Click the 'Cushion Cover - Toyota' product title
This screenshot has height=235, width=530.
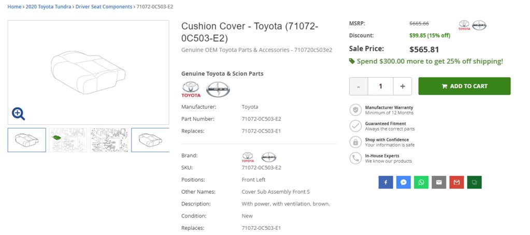point(250,32)
